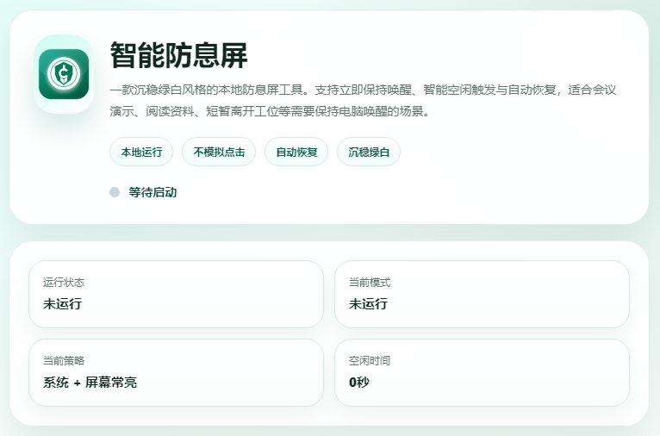Click the green shield app icon
The image size is (660, 436).
(64, 74)
